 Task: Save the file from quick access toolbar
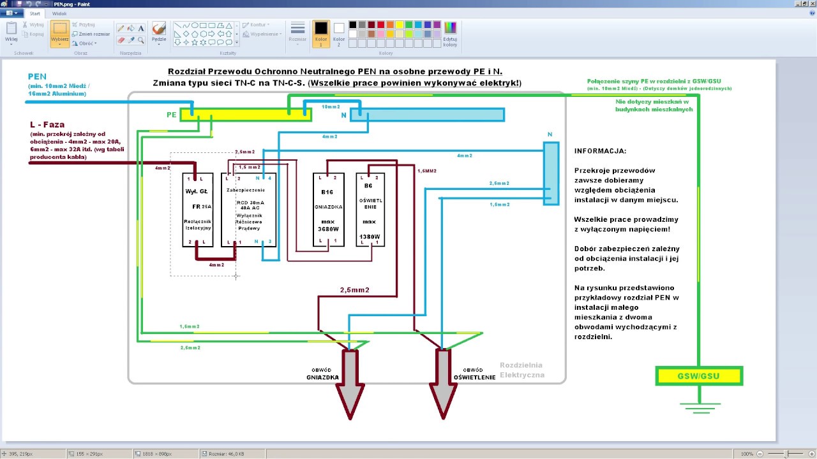[x=20, y=4]
